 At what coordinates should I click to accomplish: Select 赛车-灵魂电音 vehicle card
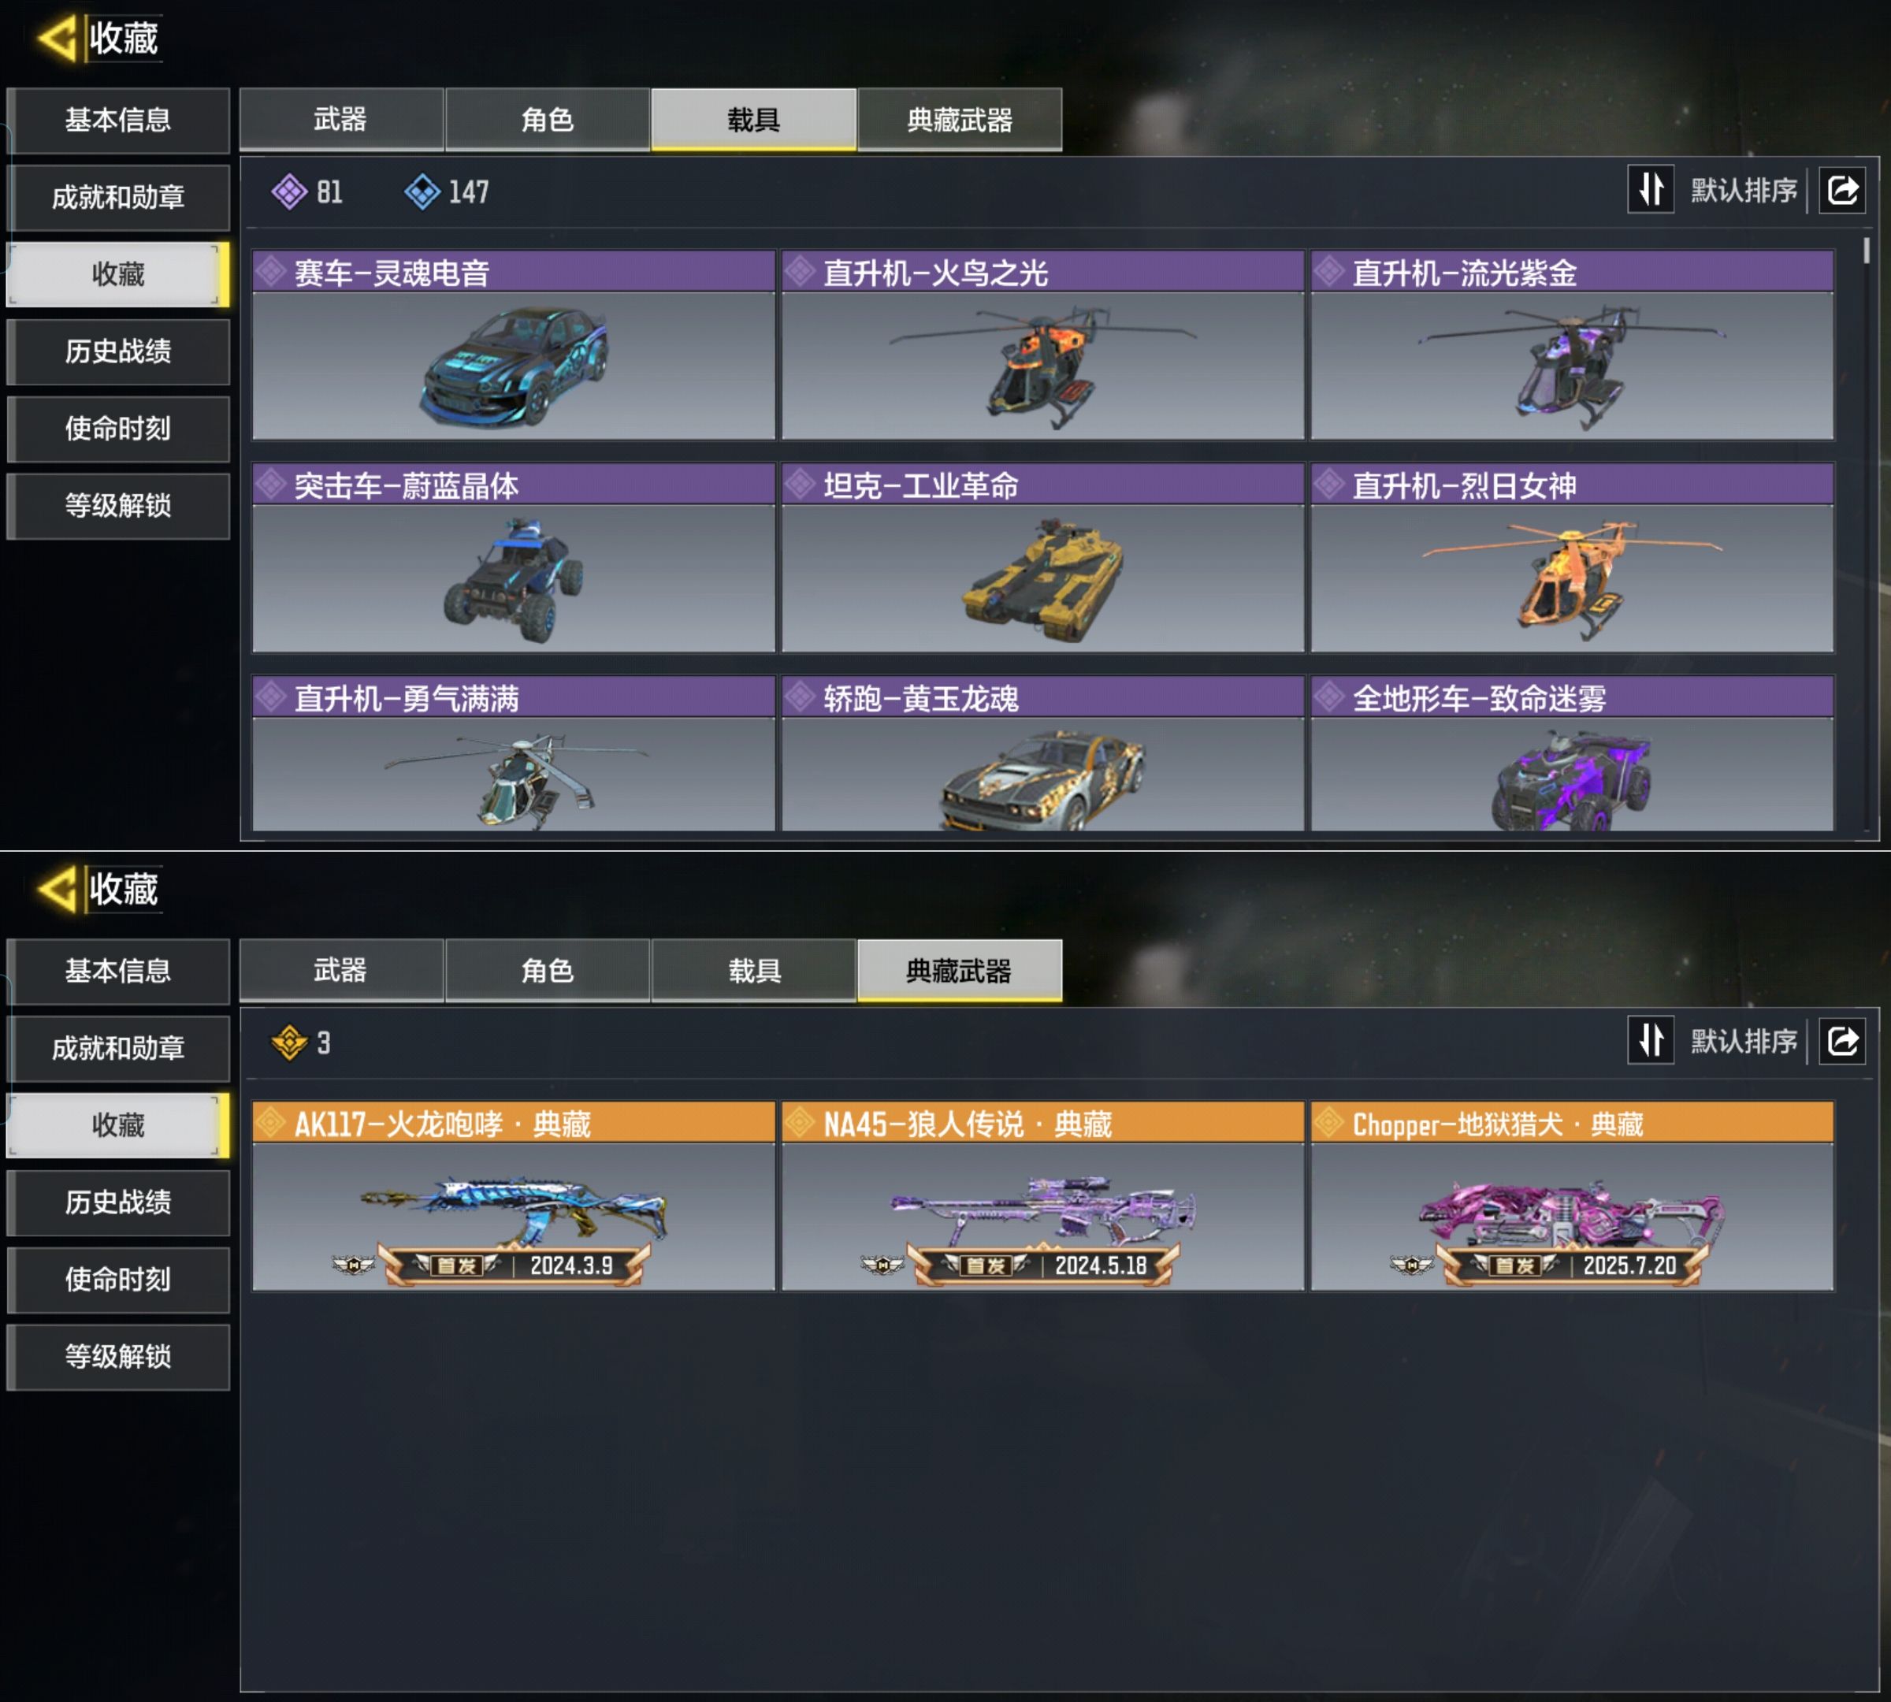point(514,345)
